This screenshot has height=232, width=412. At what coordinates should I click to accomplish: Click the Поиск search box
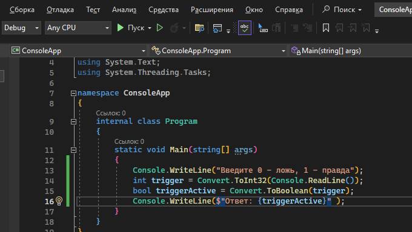342,10
